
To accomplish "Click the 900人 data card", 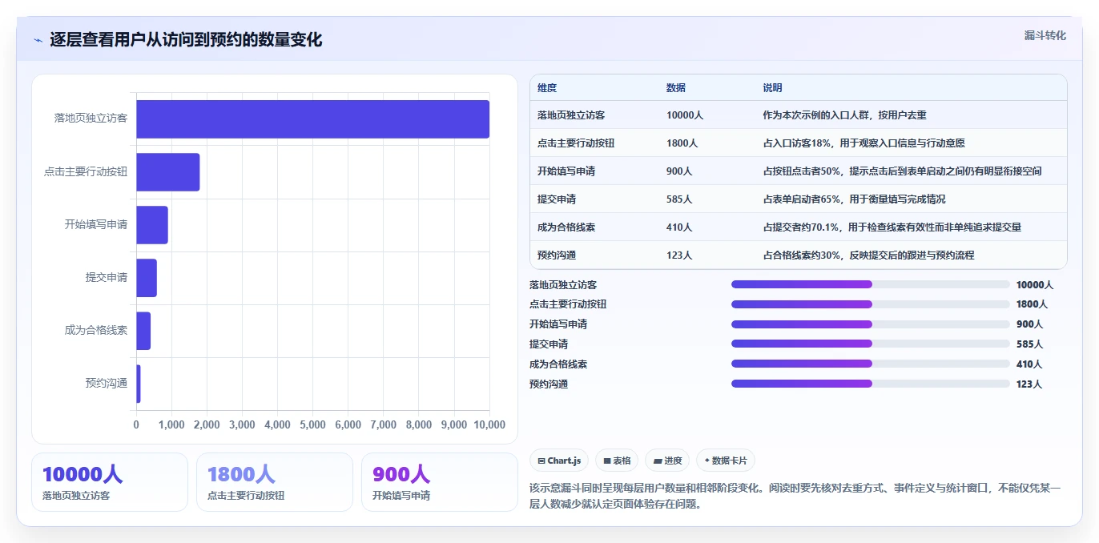I will click(440, 482).
